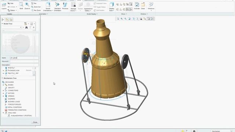
Task: Click zoom in on graphics toolbar
Action: coord(122,19)
